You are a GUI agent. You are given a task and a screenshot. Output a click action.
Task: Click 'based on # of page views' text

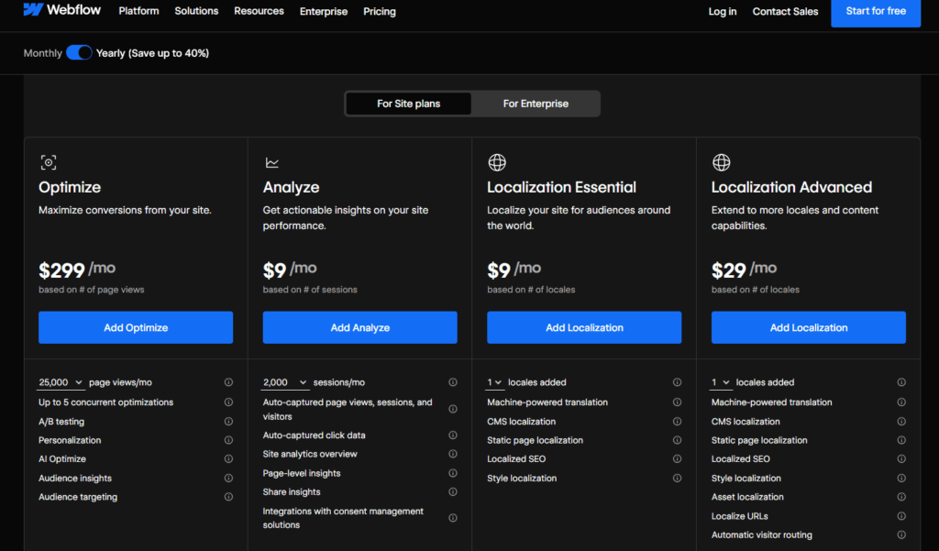(x=92, y=290)
